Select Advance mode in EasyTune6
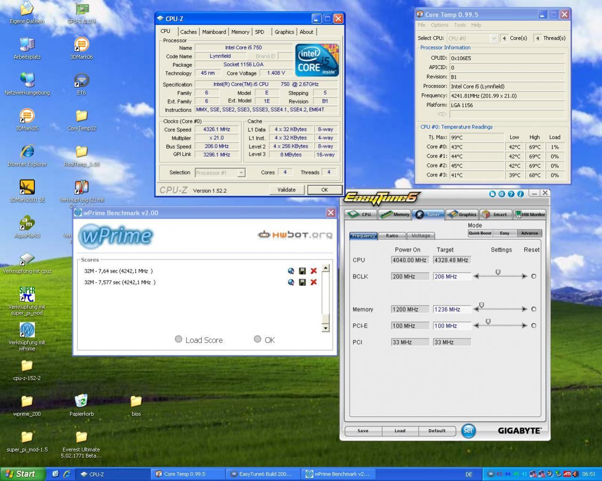The image size is (602, 481). tap(529, 233)
